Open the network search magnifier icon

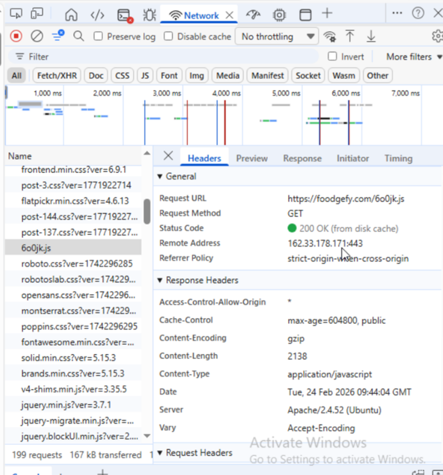(79, 36)
